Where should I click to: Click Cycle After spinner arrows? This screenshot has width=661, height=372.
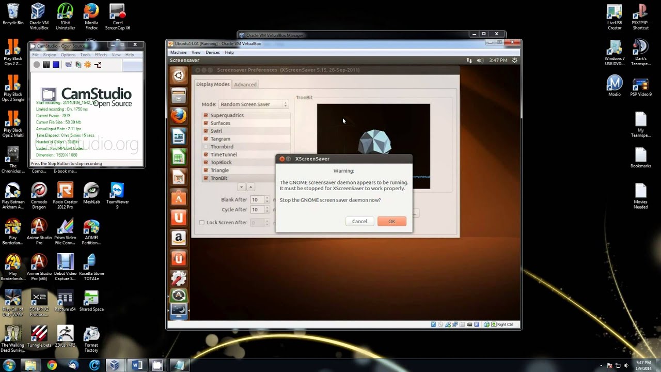pyautogui.click(x=267, y=210)
